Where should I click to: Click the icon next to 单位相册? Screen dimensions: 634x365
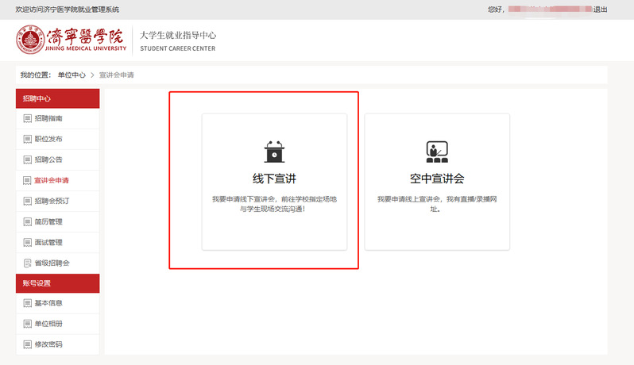28,324
